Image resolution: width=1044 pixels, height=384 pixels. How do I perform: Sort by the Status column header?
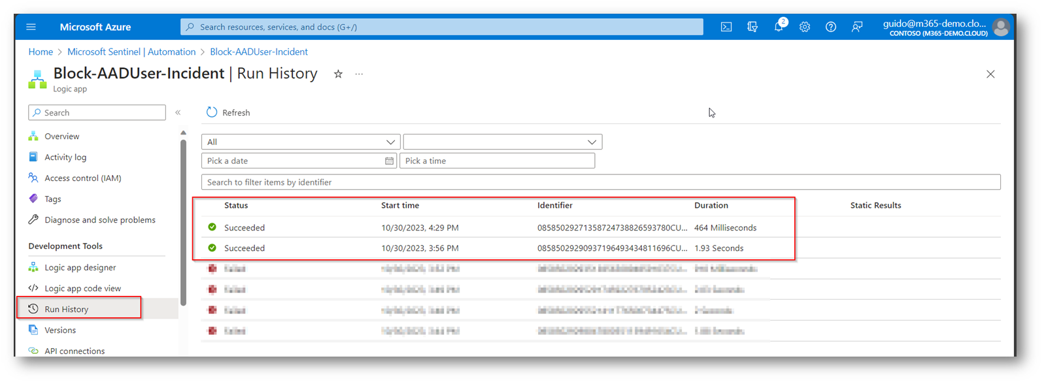click(x=236, y=205)
